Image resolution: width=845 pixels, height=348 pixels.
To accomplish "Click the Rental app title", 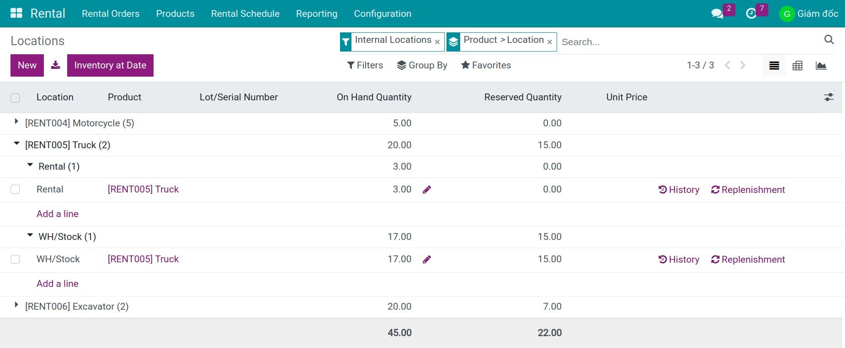I will [x=48, y=13].
